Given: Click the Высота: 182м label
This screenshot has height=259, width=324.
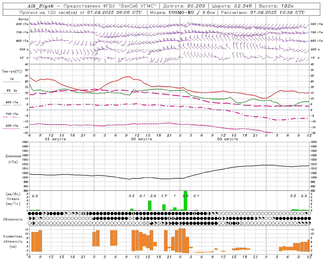Looking at the screenshot, I should point(276,6).
